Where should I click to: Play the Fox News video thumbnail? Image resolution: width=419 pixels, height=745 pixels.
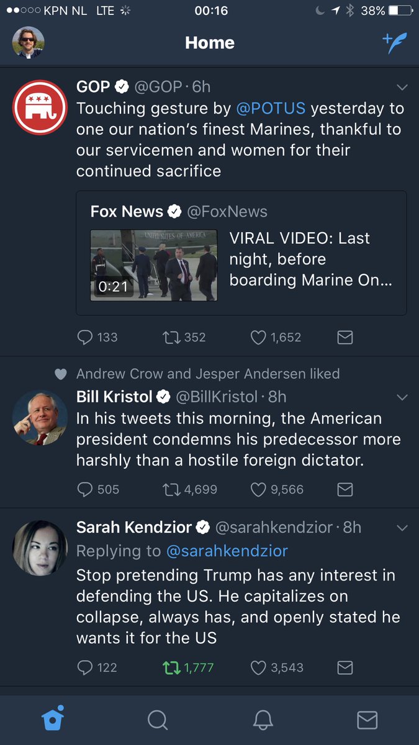pos(154,265)
